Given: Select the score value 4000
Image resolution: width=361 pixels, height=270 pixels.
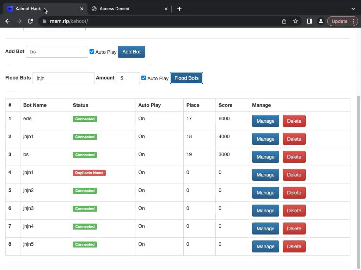Looking at the screenshot, I should (x=224, y=136).
